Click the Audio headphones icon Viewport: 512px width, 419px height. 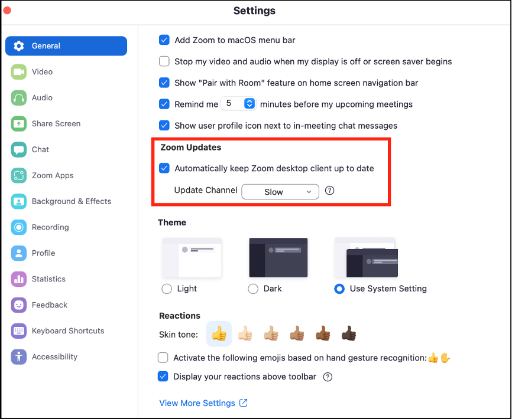coord(19,98)
